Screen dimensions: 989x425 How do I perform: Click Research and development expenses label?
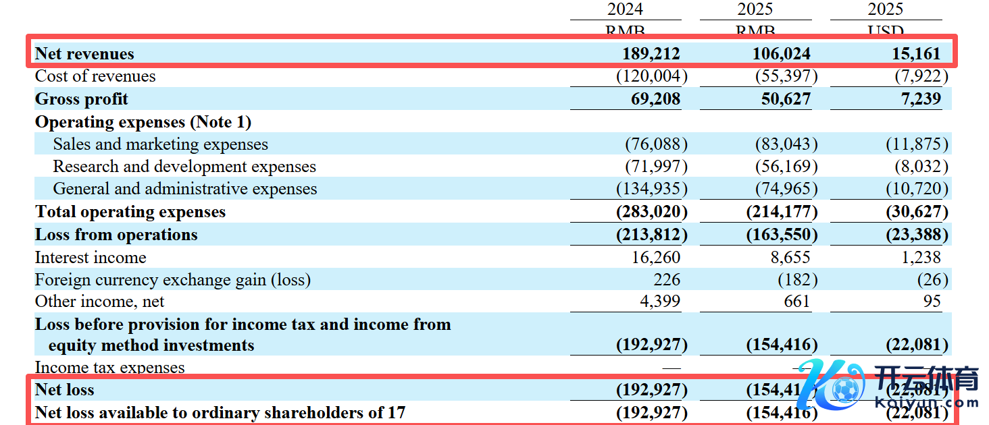[x=184, y=167]
